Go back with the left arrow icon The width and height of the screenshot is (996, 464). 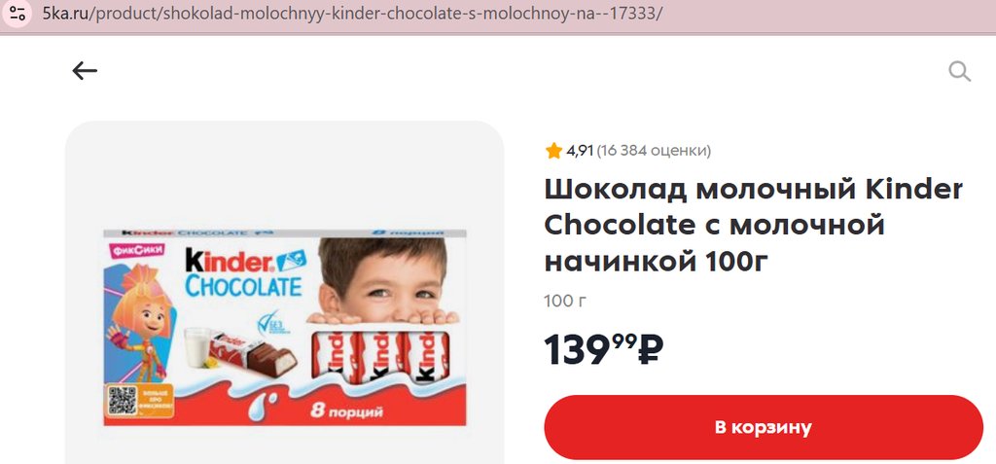tap(85, 71)
